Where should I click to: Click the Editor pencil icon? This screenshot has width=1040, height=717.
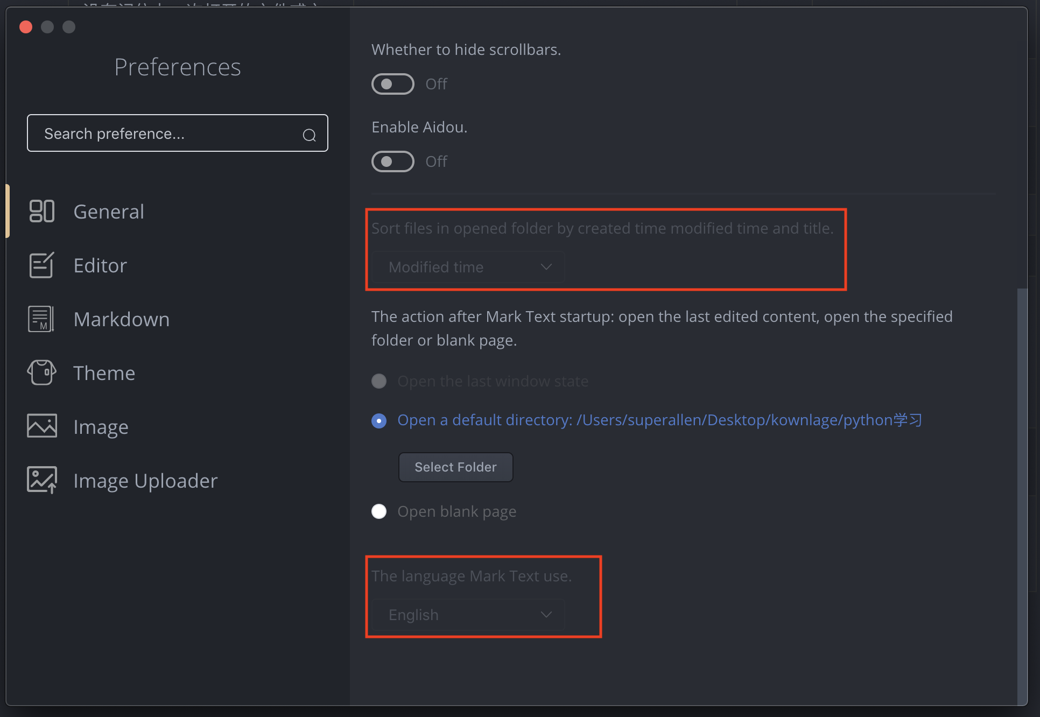click(x=42, y=265)
